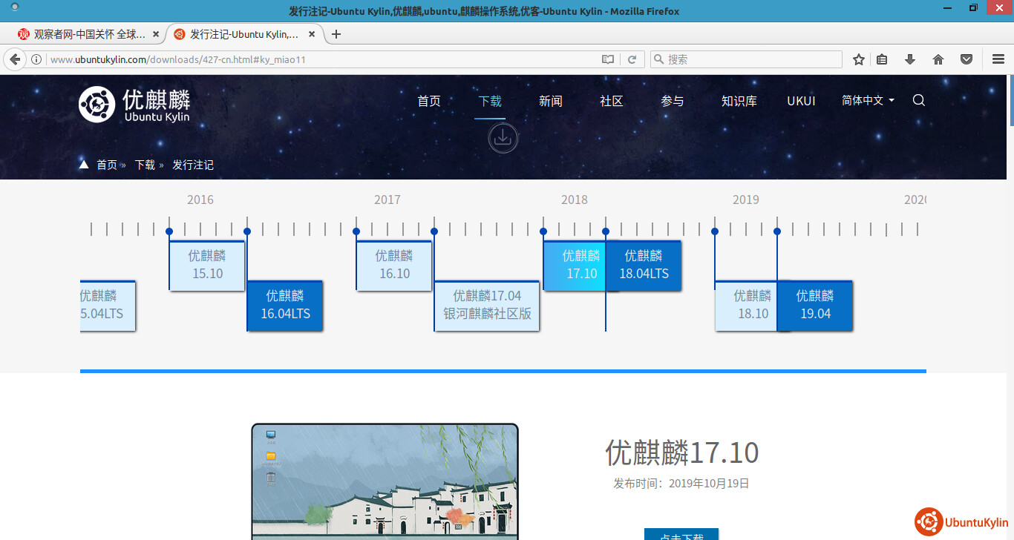
Task: Open the show bookmarks list icon
Action: pos(882,59)
